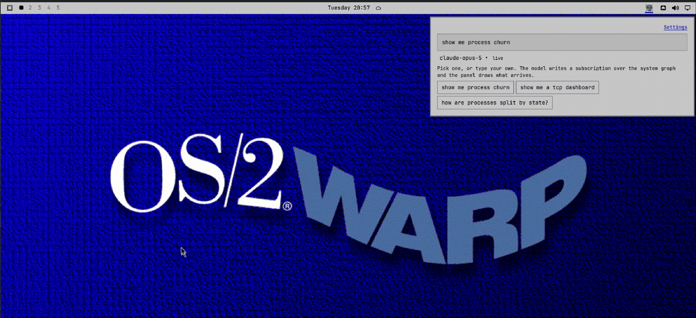
Task: Choose 'how are processes split by state?' suggestion
Action: tap(495, 103)
